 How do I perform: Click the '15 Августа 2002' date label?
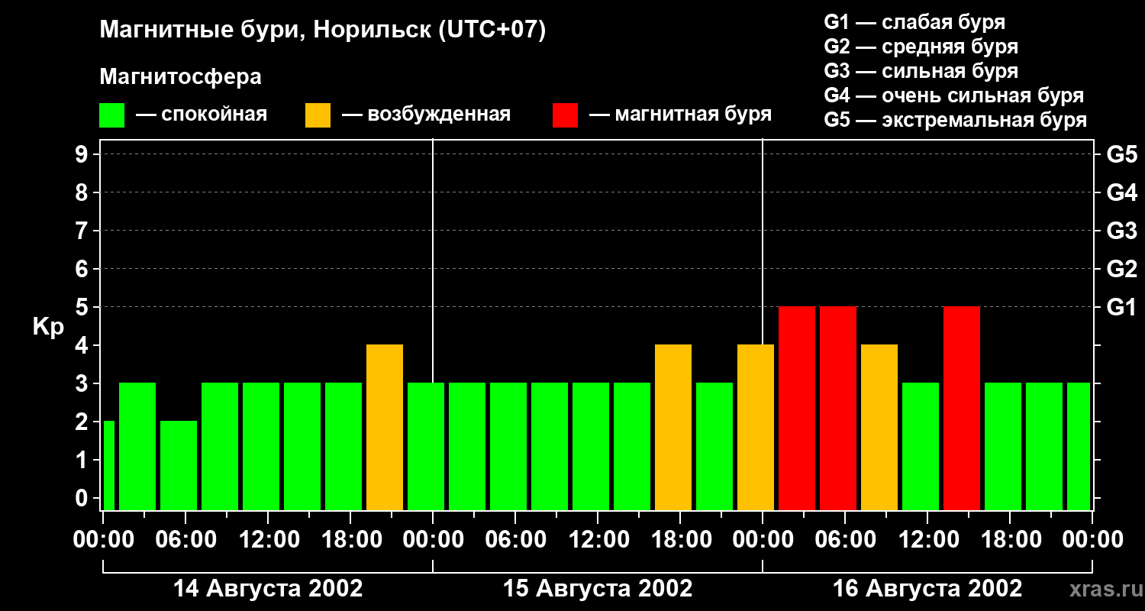coord(598,589)
